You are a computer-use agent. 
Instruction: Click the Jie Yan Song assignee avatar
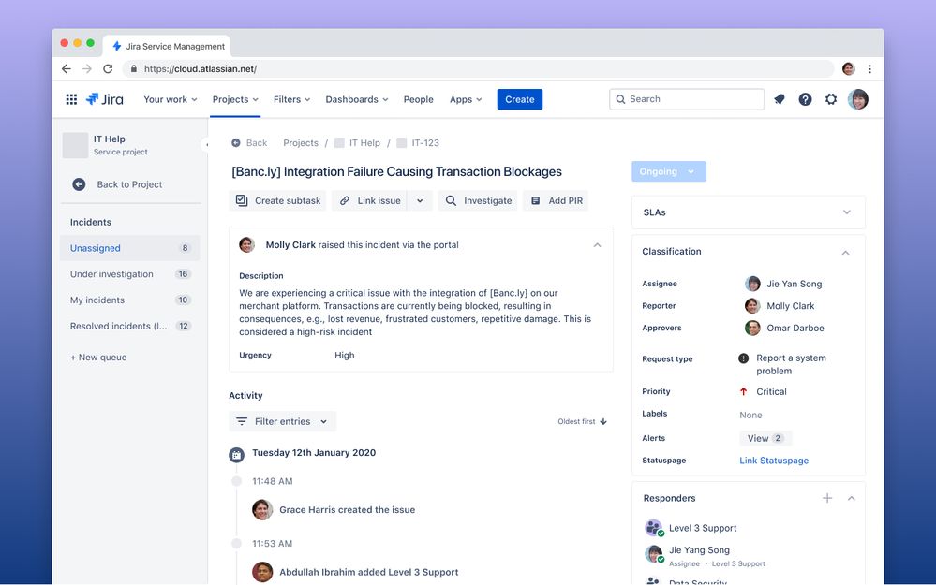click(x=752, y=284)
